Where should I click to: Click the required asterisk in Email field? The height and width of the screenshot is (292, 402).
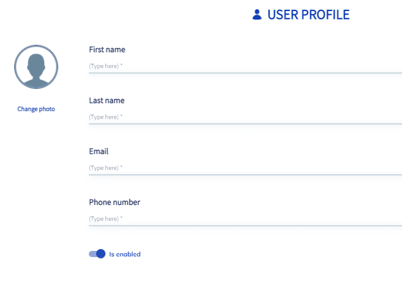[x=121, y=166]
